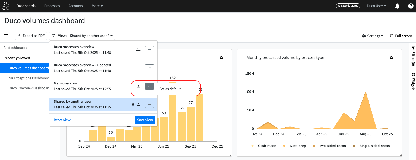Viewport: 416px width, 160px height.
Task: Choose Set as default menu entry
Action: coord(176,89)
